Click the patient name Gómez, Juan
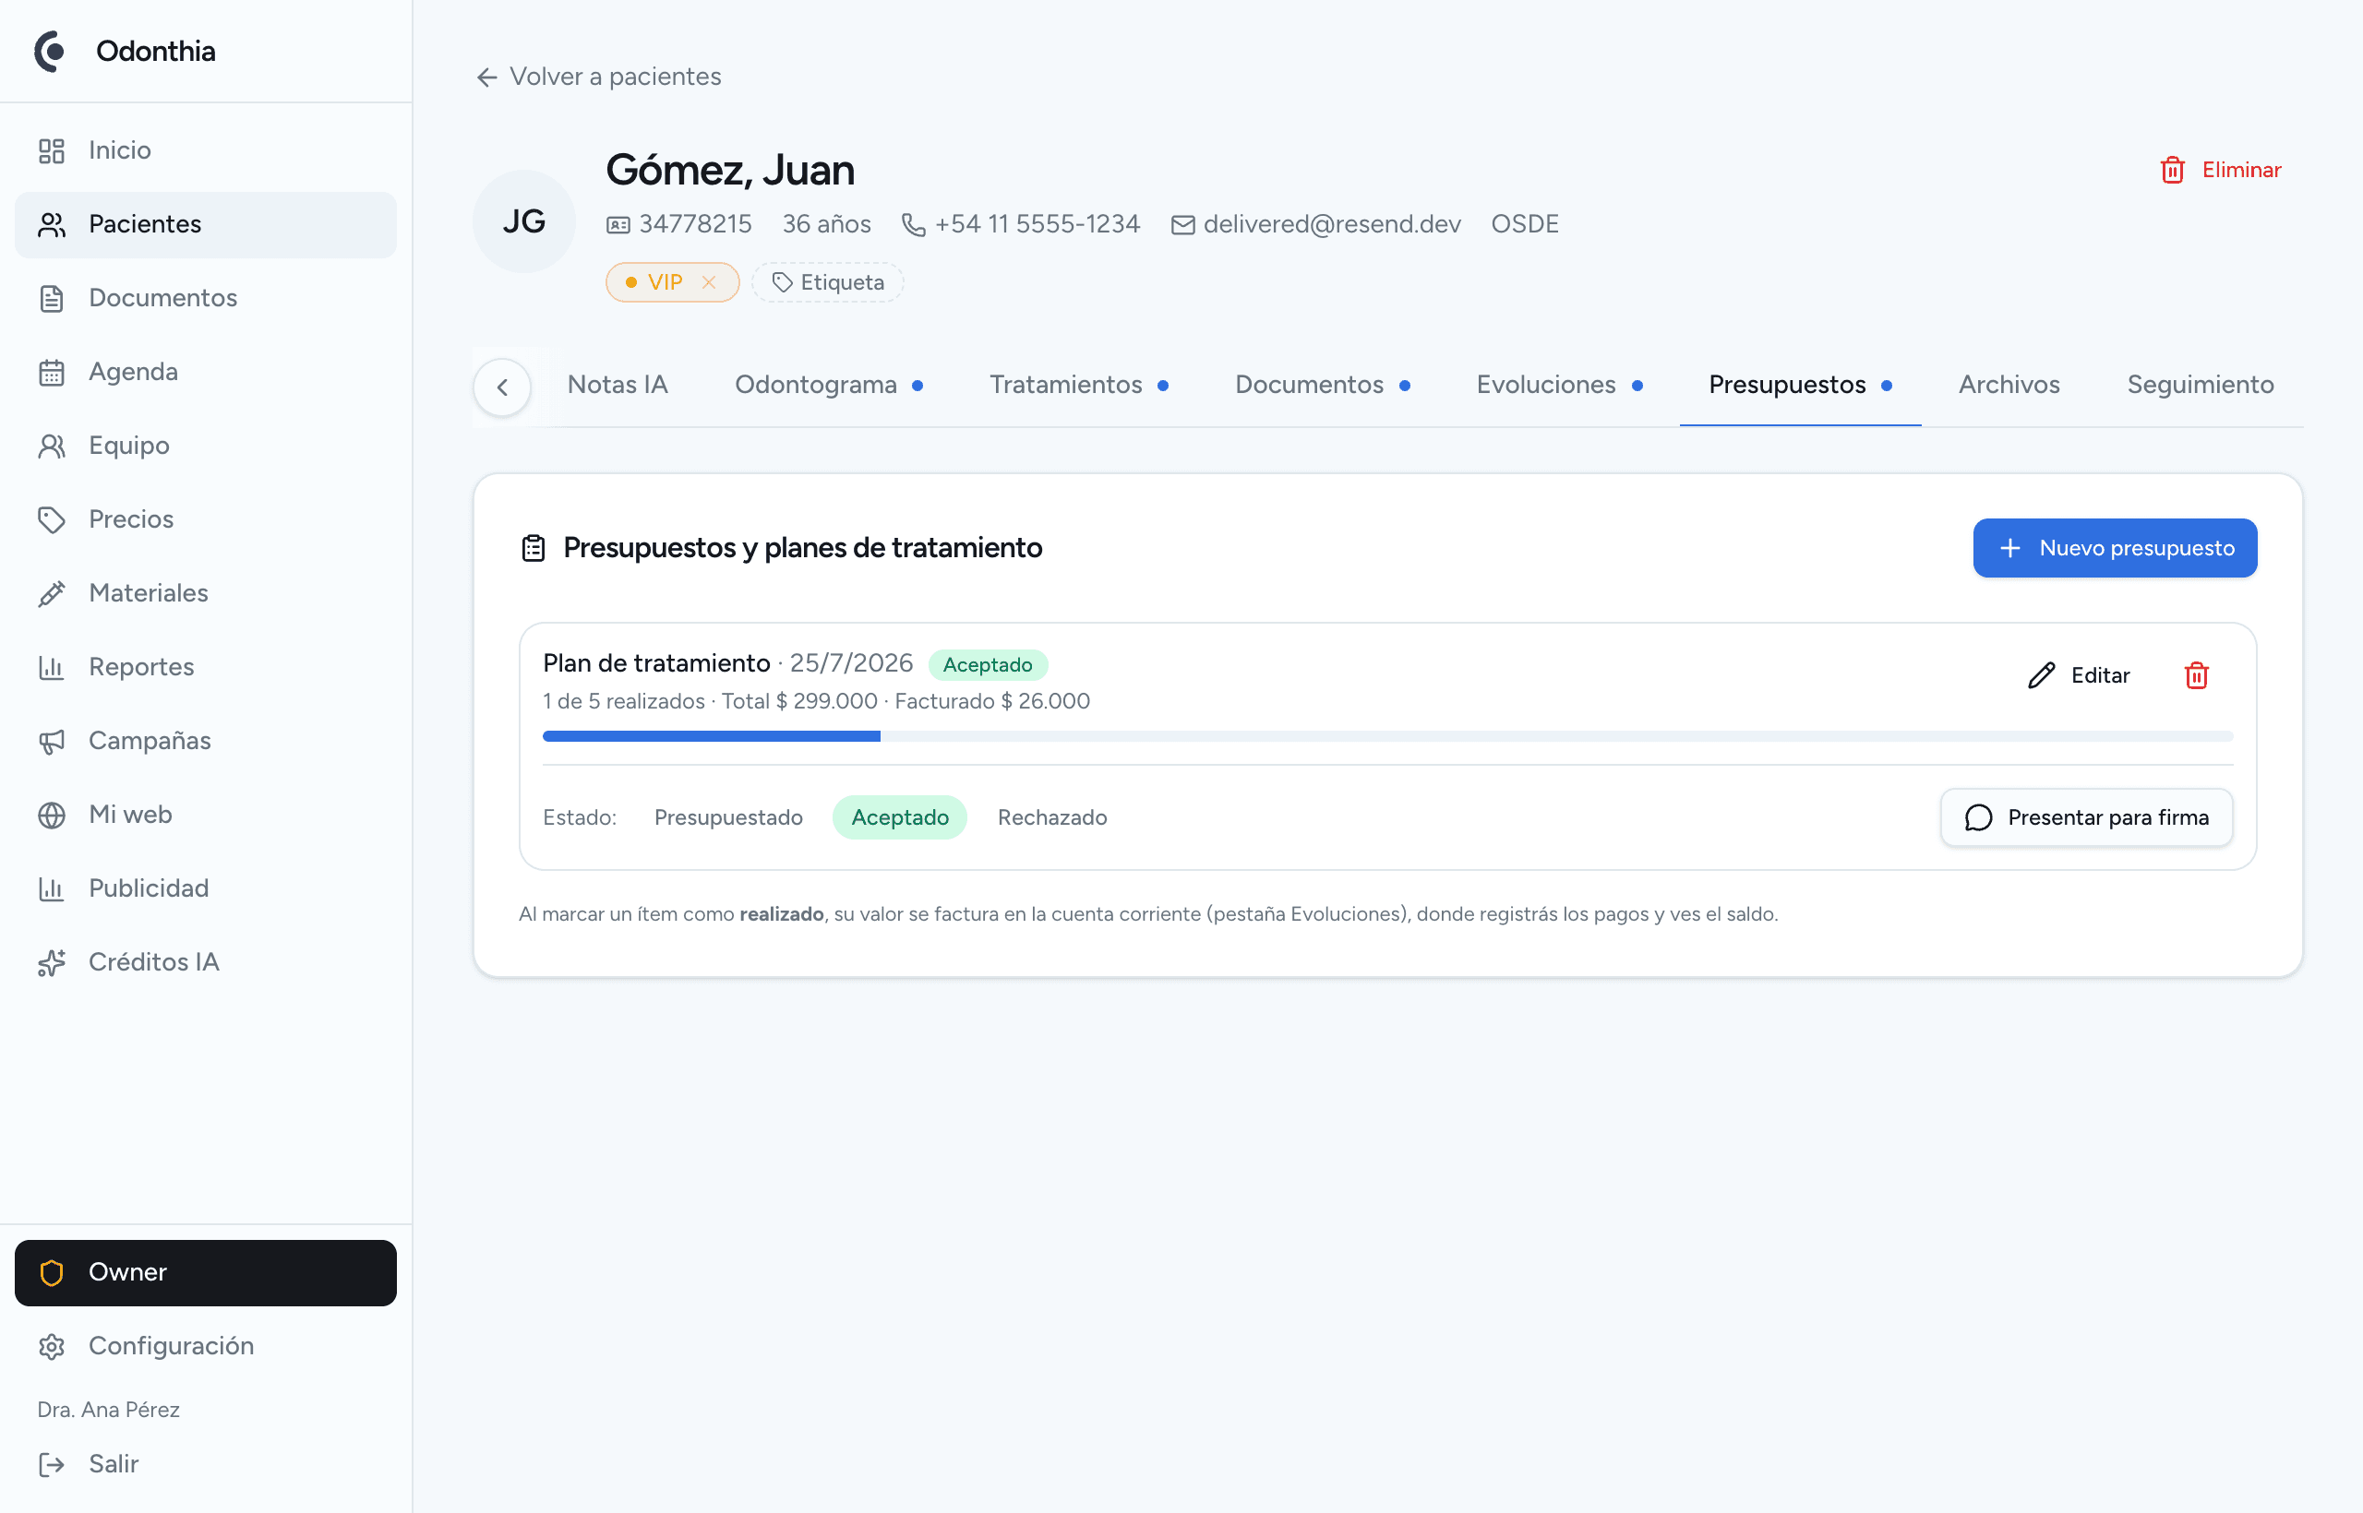Viewport: 2363px width, 1513px height. [x=729, y=170]
